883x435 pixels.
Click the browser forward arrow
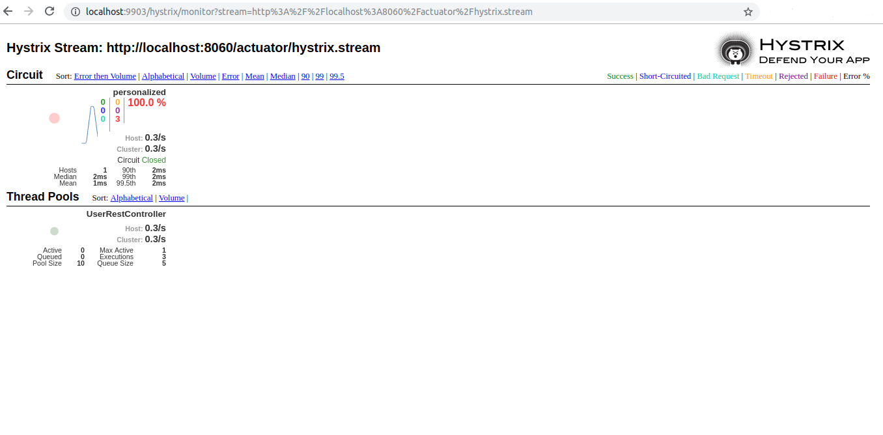[29, 11]
